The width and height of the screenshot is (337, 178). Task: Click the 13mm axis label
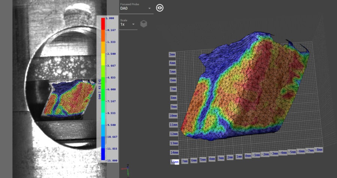click(x=174, y=143)
